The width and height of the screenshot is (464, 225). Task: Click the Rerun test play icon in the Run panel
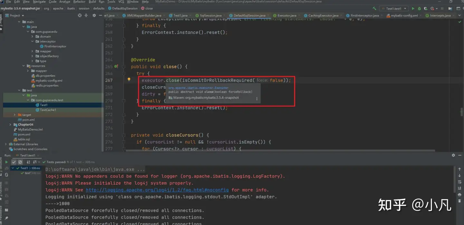(x=6, y=162)
